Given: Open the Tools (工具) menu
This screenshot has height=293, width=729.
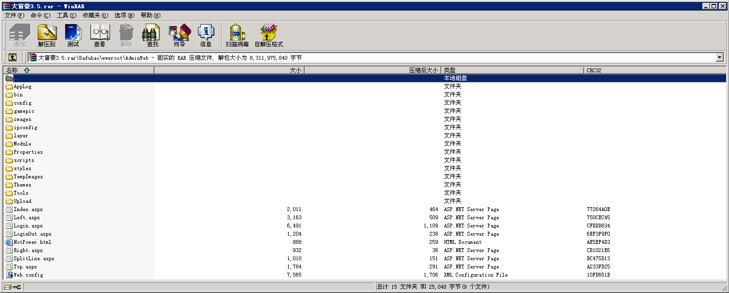Looking at the screenshot, I should [66, 15].
